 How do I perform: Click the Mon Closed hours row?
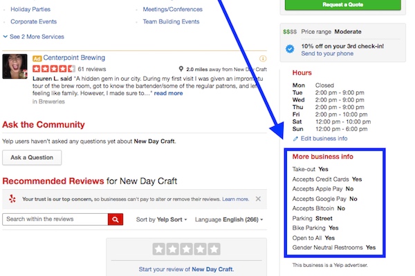coord(313,86)
